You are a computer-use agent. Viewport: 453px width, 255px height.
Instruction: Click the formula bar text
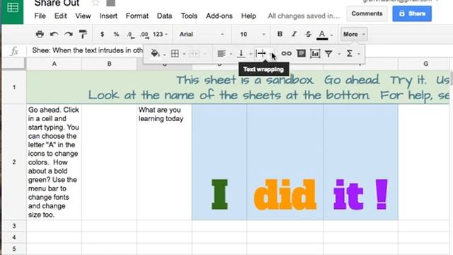pos(87,50)
